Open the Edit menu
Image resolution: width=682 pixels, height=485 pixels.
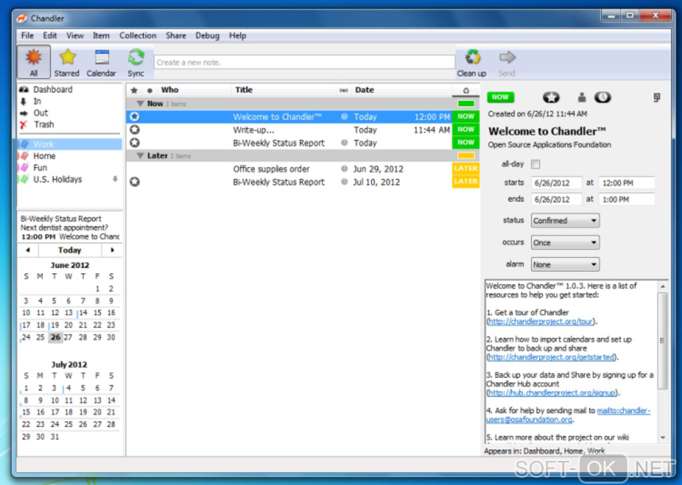pos(50,35)
